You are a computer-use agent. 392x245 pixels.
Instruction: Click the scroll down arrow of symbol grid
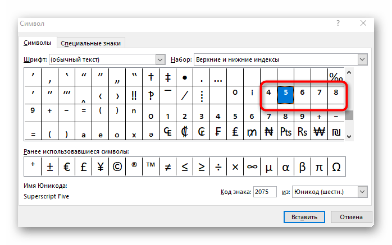click(x=349, y=136)
